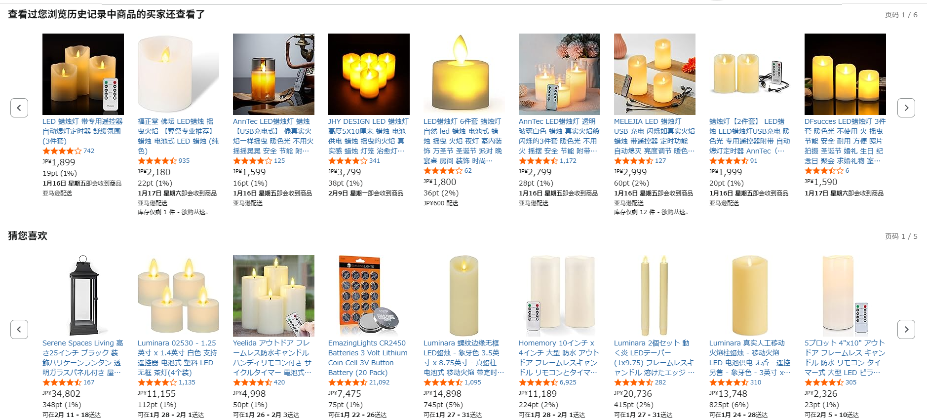This screenshot has height=419, width=927.
Task: Open AnnTec USB充电式 LED candle title link
Action: pos(273,136)
